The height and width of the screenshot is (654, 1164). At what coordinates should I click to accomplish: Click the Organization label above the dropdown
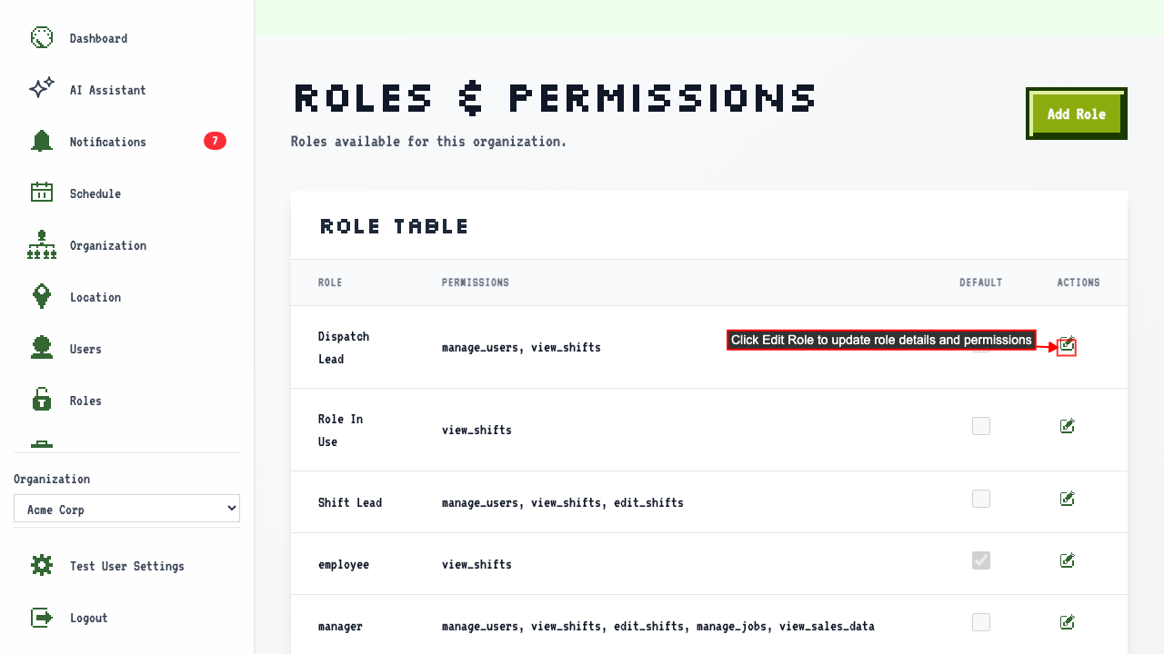tap(52, 479)
